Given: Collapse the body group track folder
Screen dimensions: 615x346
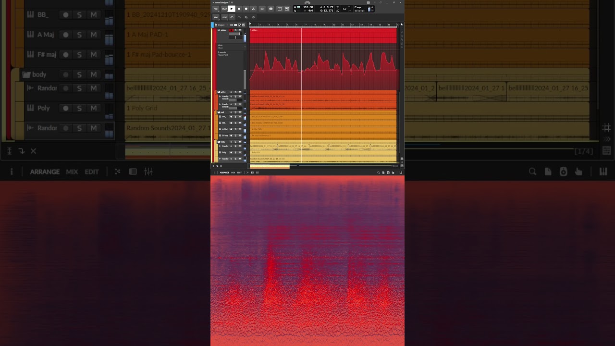Looking at the screenshot, I should click(x=219, y=142).
